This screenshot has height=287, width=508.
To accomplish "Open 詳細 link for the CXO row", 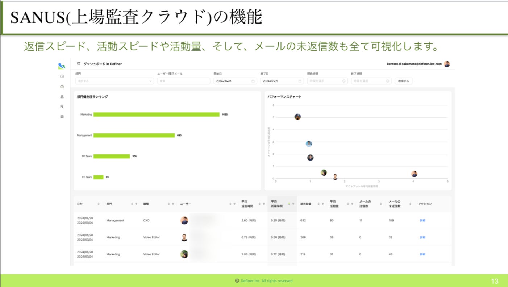I will click(422, 220).
